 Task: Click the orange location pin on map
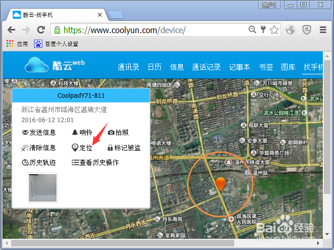coord(220,184)
